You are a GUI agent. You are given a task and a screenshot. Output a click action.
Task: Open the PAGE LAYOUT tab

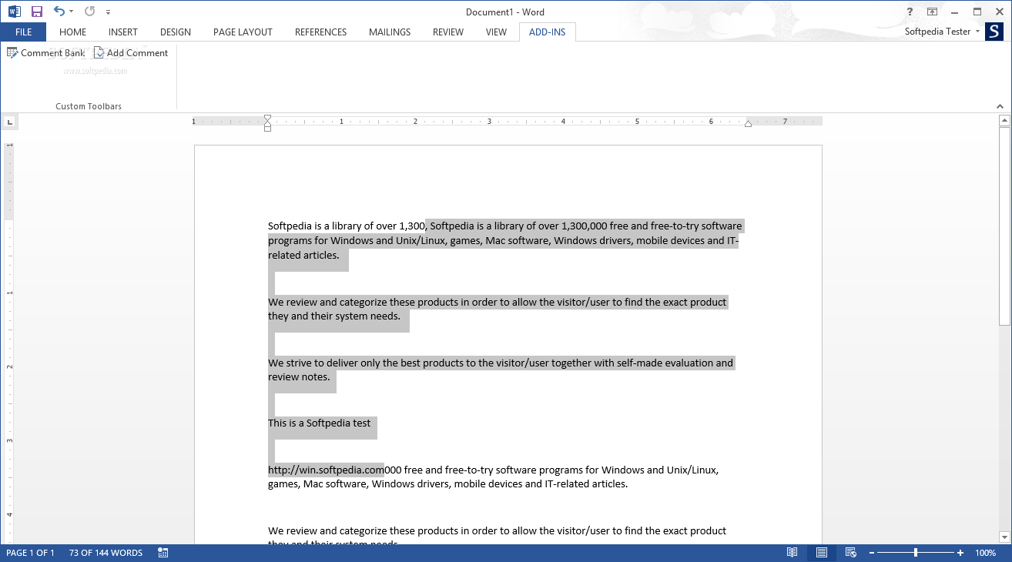pos(243,32)
